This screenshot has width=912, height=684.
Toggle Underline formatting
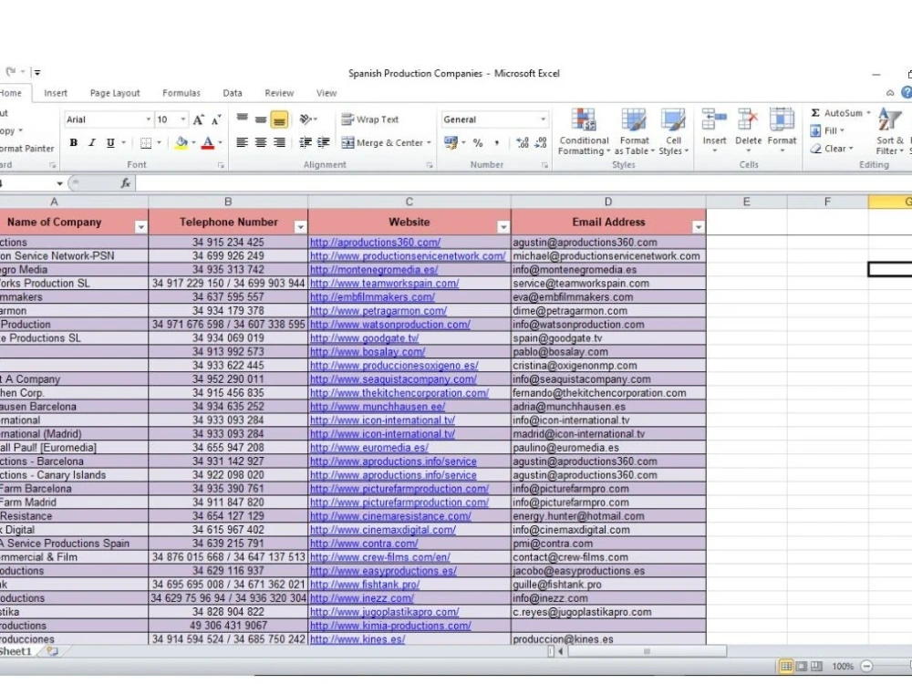click(x=110, y=142)
